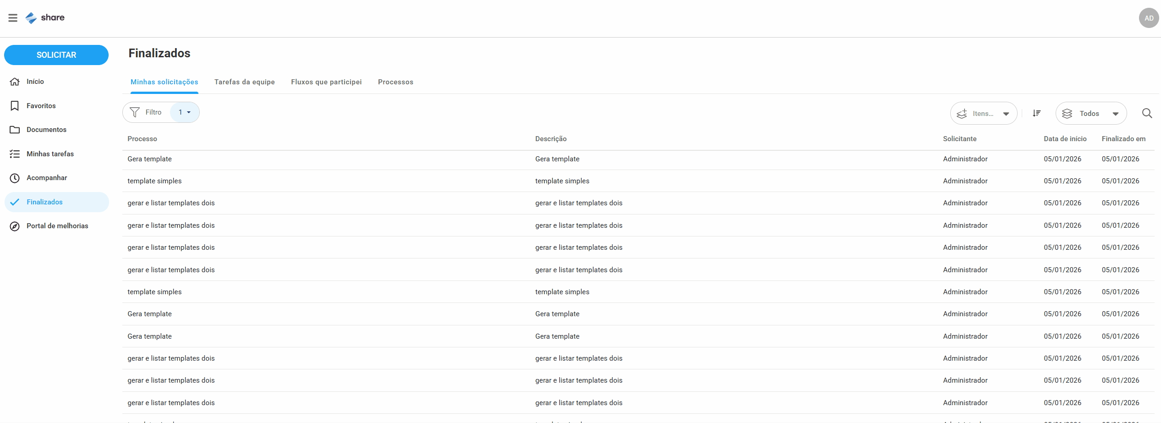Open Documentos in the sidebar

point(46,130)
